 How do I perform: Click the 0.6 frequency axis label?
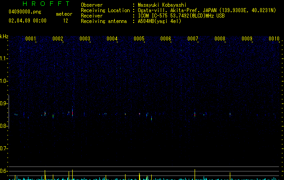(x=4, y=171)
